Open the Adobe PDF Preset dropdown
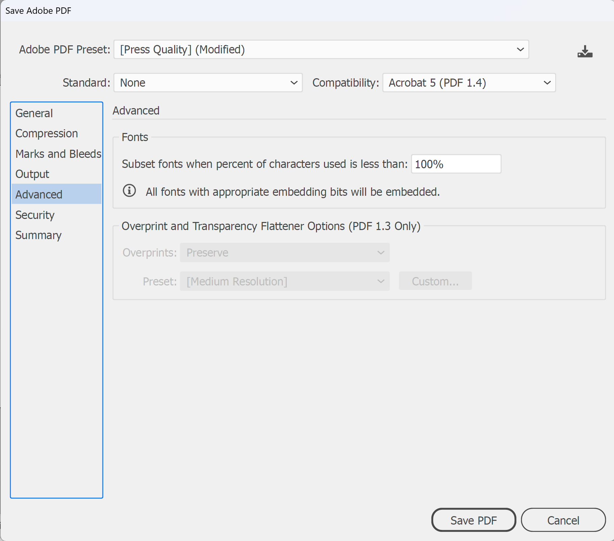This screenshot has height=541, width=614. click(x=321, y=49)
